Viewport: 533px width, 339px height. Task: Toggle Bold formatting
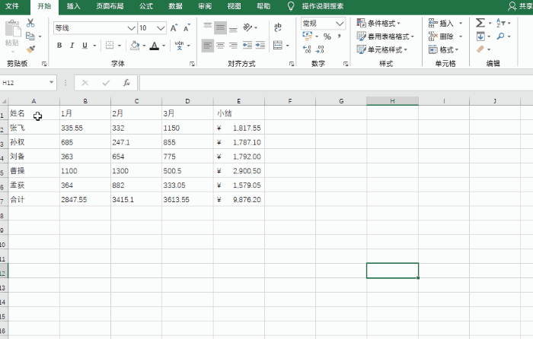[59, 46]
